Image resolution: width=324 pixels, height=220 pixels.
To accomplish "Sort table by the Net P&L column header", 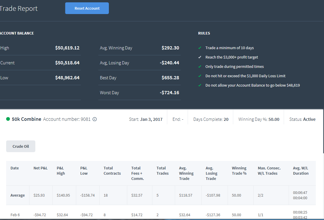I will 41,168.
